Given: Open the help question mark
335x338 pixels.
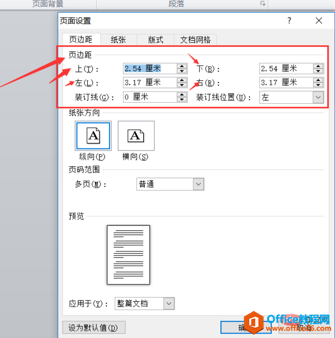Looking at the screenshot, I should point(289,21).
